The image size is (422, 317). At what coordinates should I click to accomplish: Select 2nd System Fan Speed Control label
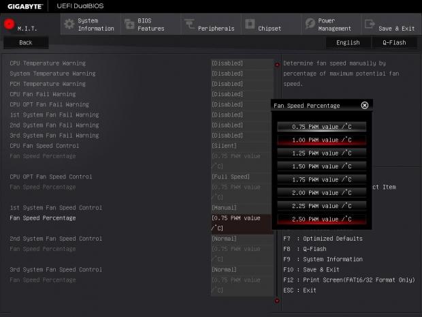click(56, 239)
